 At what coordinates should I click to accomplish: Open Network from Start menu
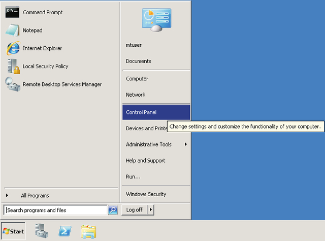point(156,95)
